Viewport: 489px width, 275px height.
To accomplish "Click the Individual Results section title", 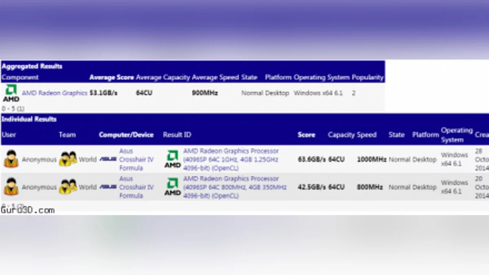I will [x=29, y=119].
